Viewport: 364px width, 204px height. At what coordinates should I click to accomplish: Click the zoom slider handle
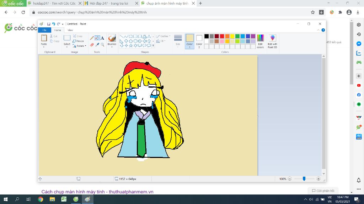point(304,179)
